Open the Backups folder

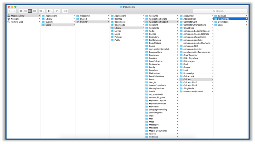click(222, 16)
